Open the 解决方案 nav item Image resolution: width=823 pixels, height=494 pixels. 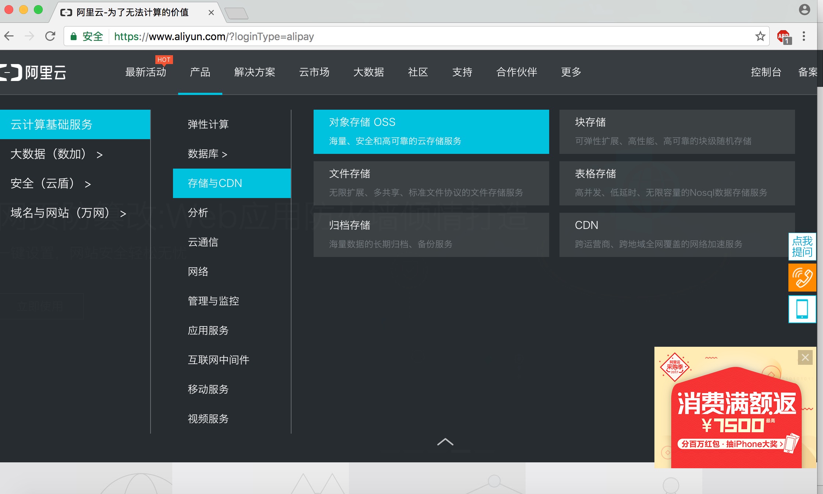click(x=255, y=72)
